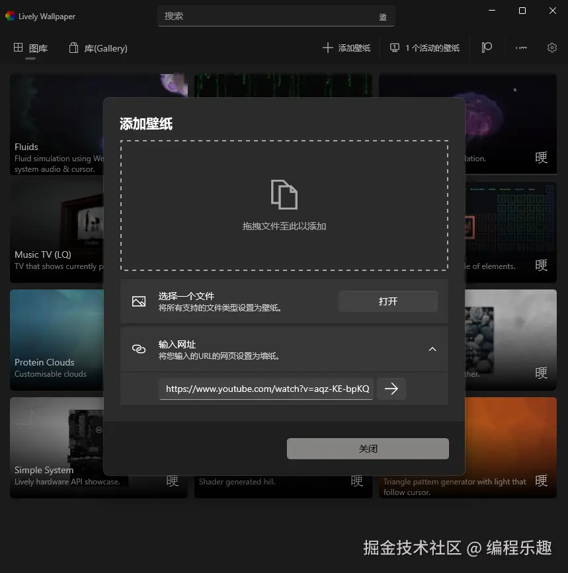Click 关闭 to dismiss the dialog
Screen dimensions: 568x573
368,449
